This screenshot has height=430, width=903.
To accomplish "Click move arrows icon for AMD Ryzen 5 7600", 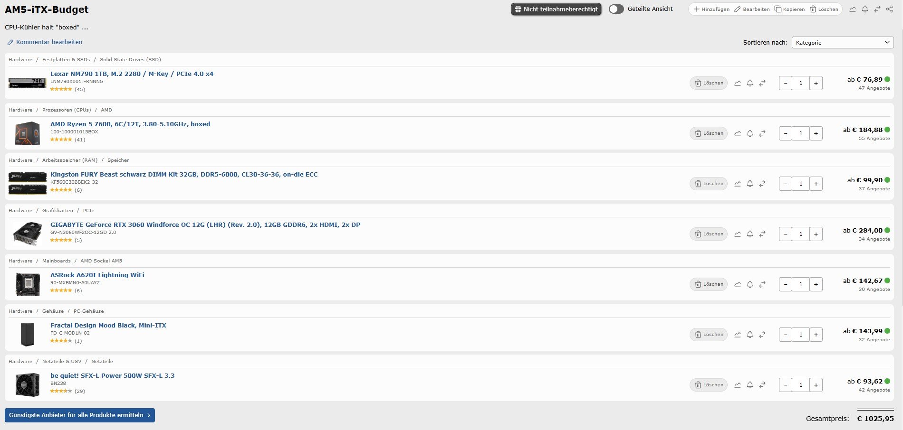I will 762,133.
